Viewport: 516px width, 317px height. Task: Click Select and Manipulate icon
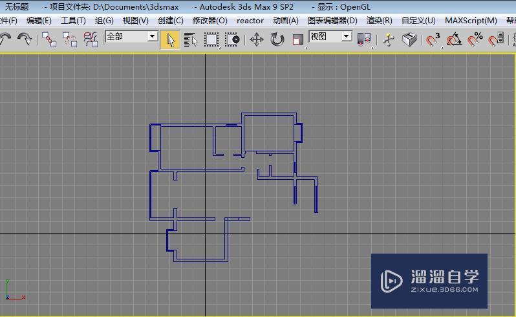(x=389, y=40)
